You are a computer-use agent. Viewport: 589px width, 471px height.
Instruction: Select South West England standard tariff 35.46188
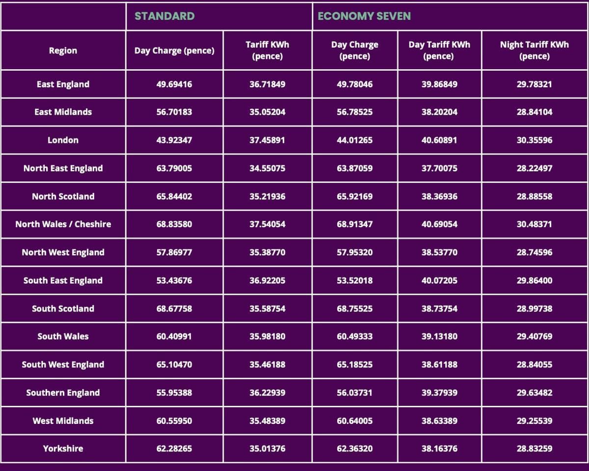(267, 365)
